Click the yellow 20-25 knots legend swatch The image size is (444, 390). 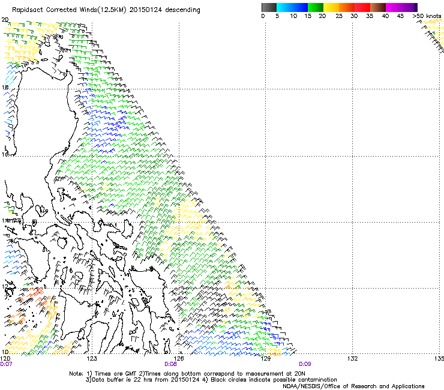(x=331, y=7)
